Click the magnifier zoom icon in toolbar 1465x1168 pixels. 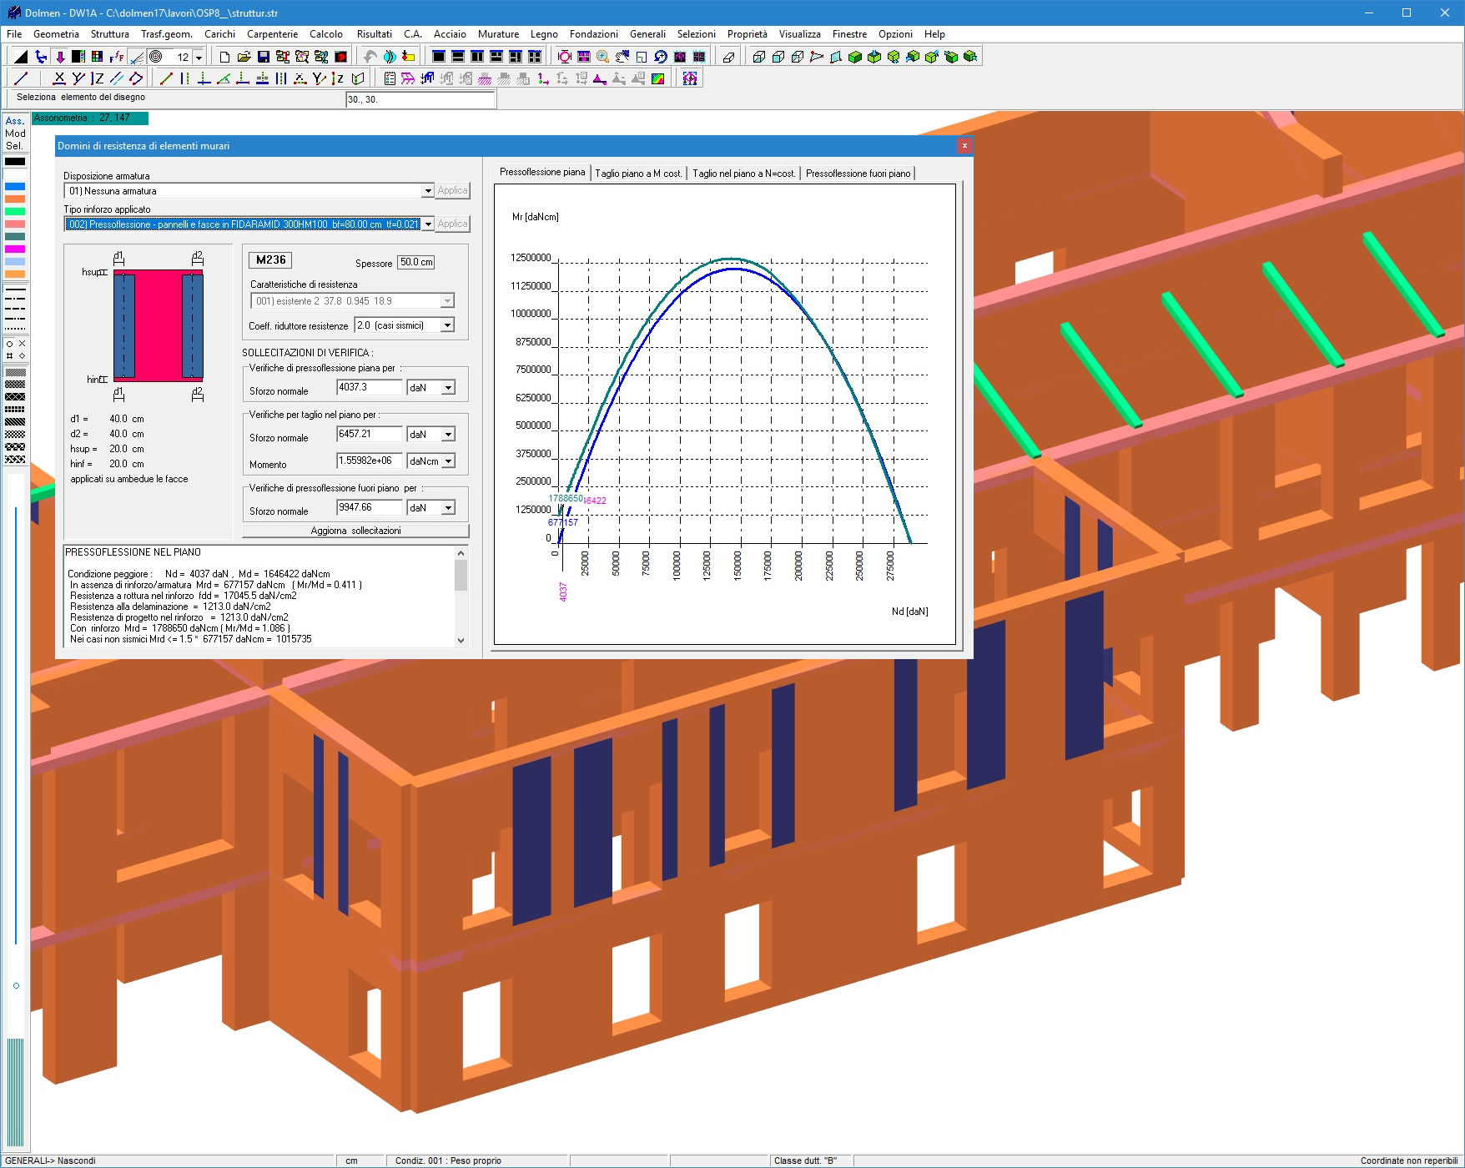point(602,57)
